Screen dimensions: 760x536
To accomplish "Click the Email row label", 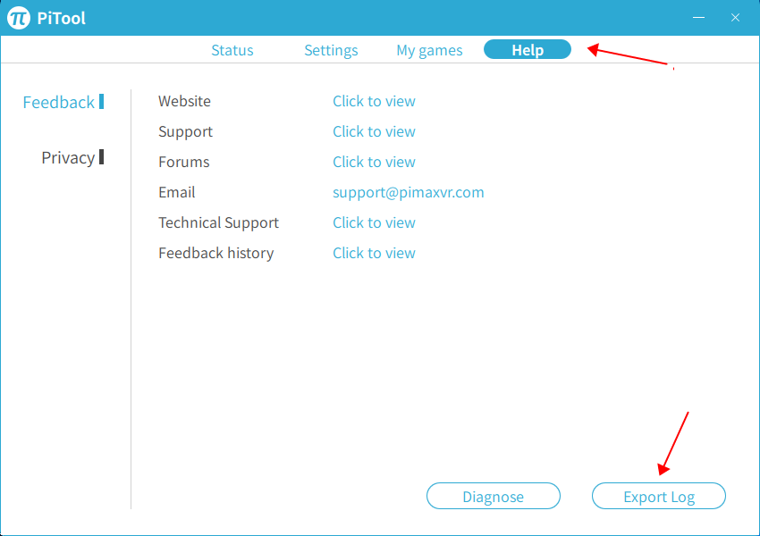I will coord(177,192).
